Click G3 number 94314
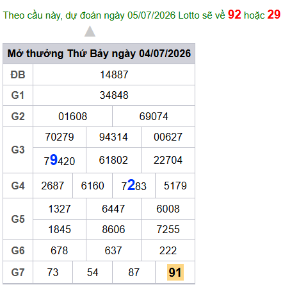The height and width of the screenshot is (287, 283). point(113,137)
